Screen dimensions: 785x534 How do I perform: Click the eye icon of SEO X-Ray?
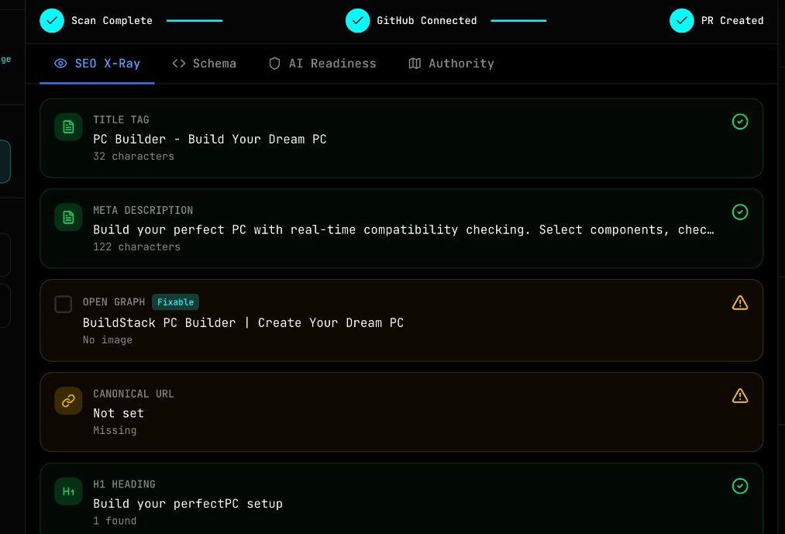pos(60,64)
